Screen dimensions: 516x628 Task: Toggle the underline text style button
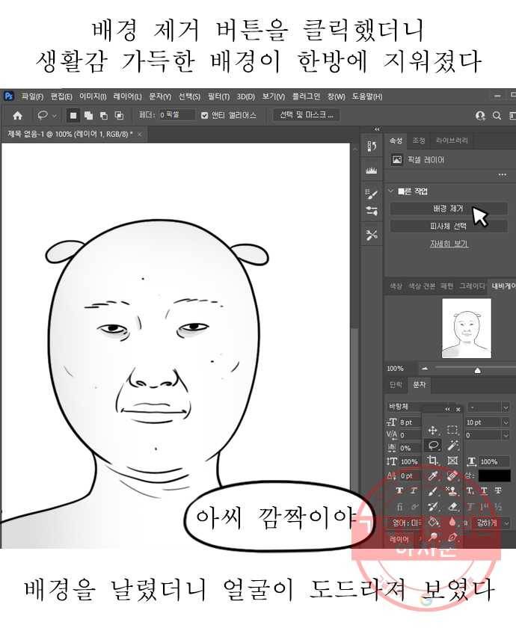click(x=484, y=491)
